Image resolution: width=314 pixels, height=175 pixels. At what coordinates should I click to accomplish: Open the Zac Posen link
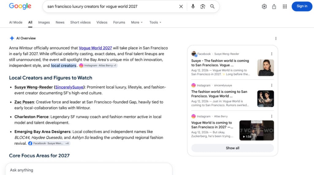pyautogui.click(x=24, y=102)
